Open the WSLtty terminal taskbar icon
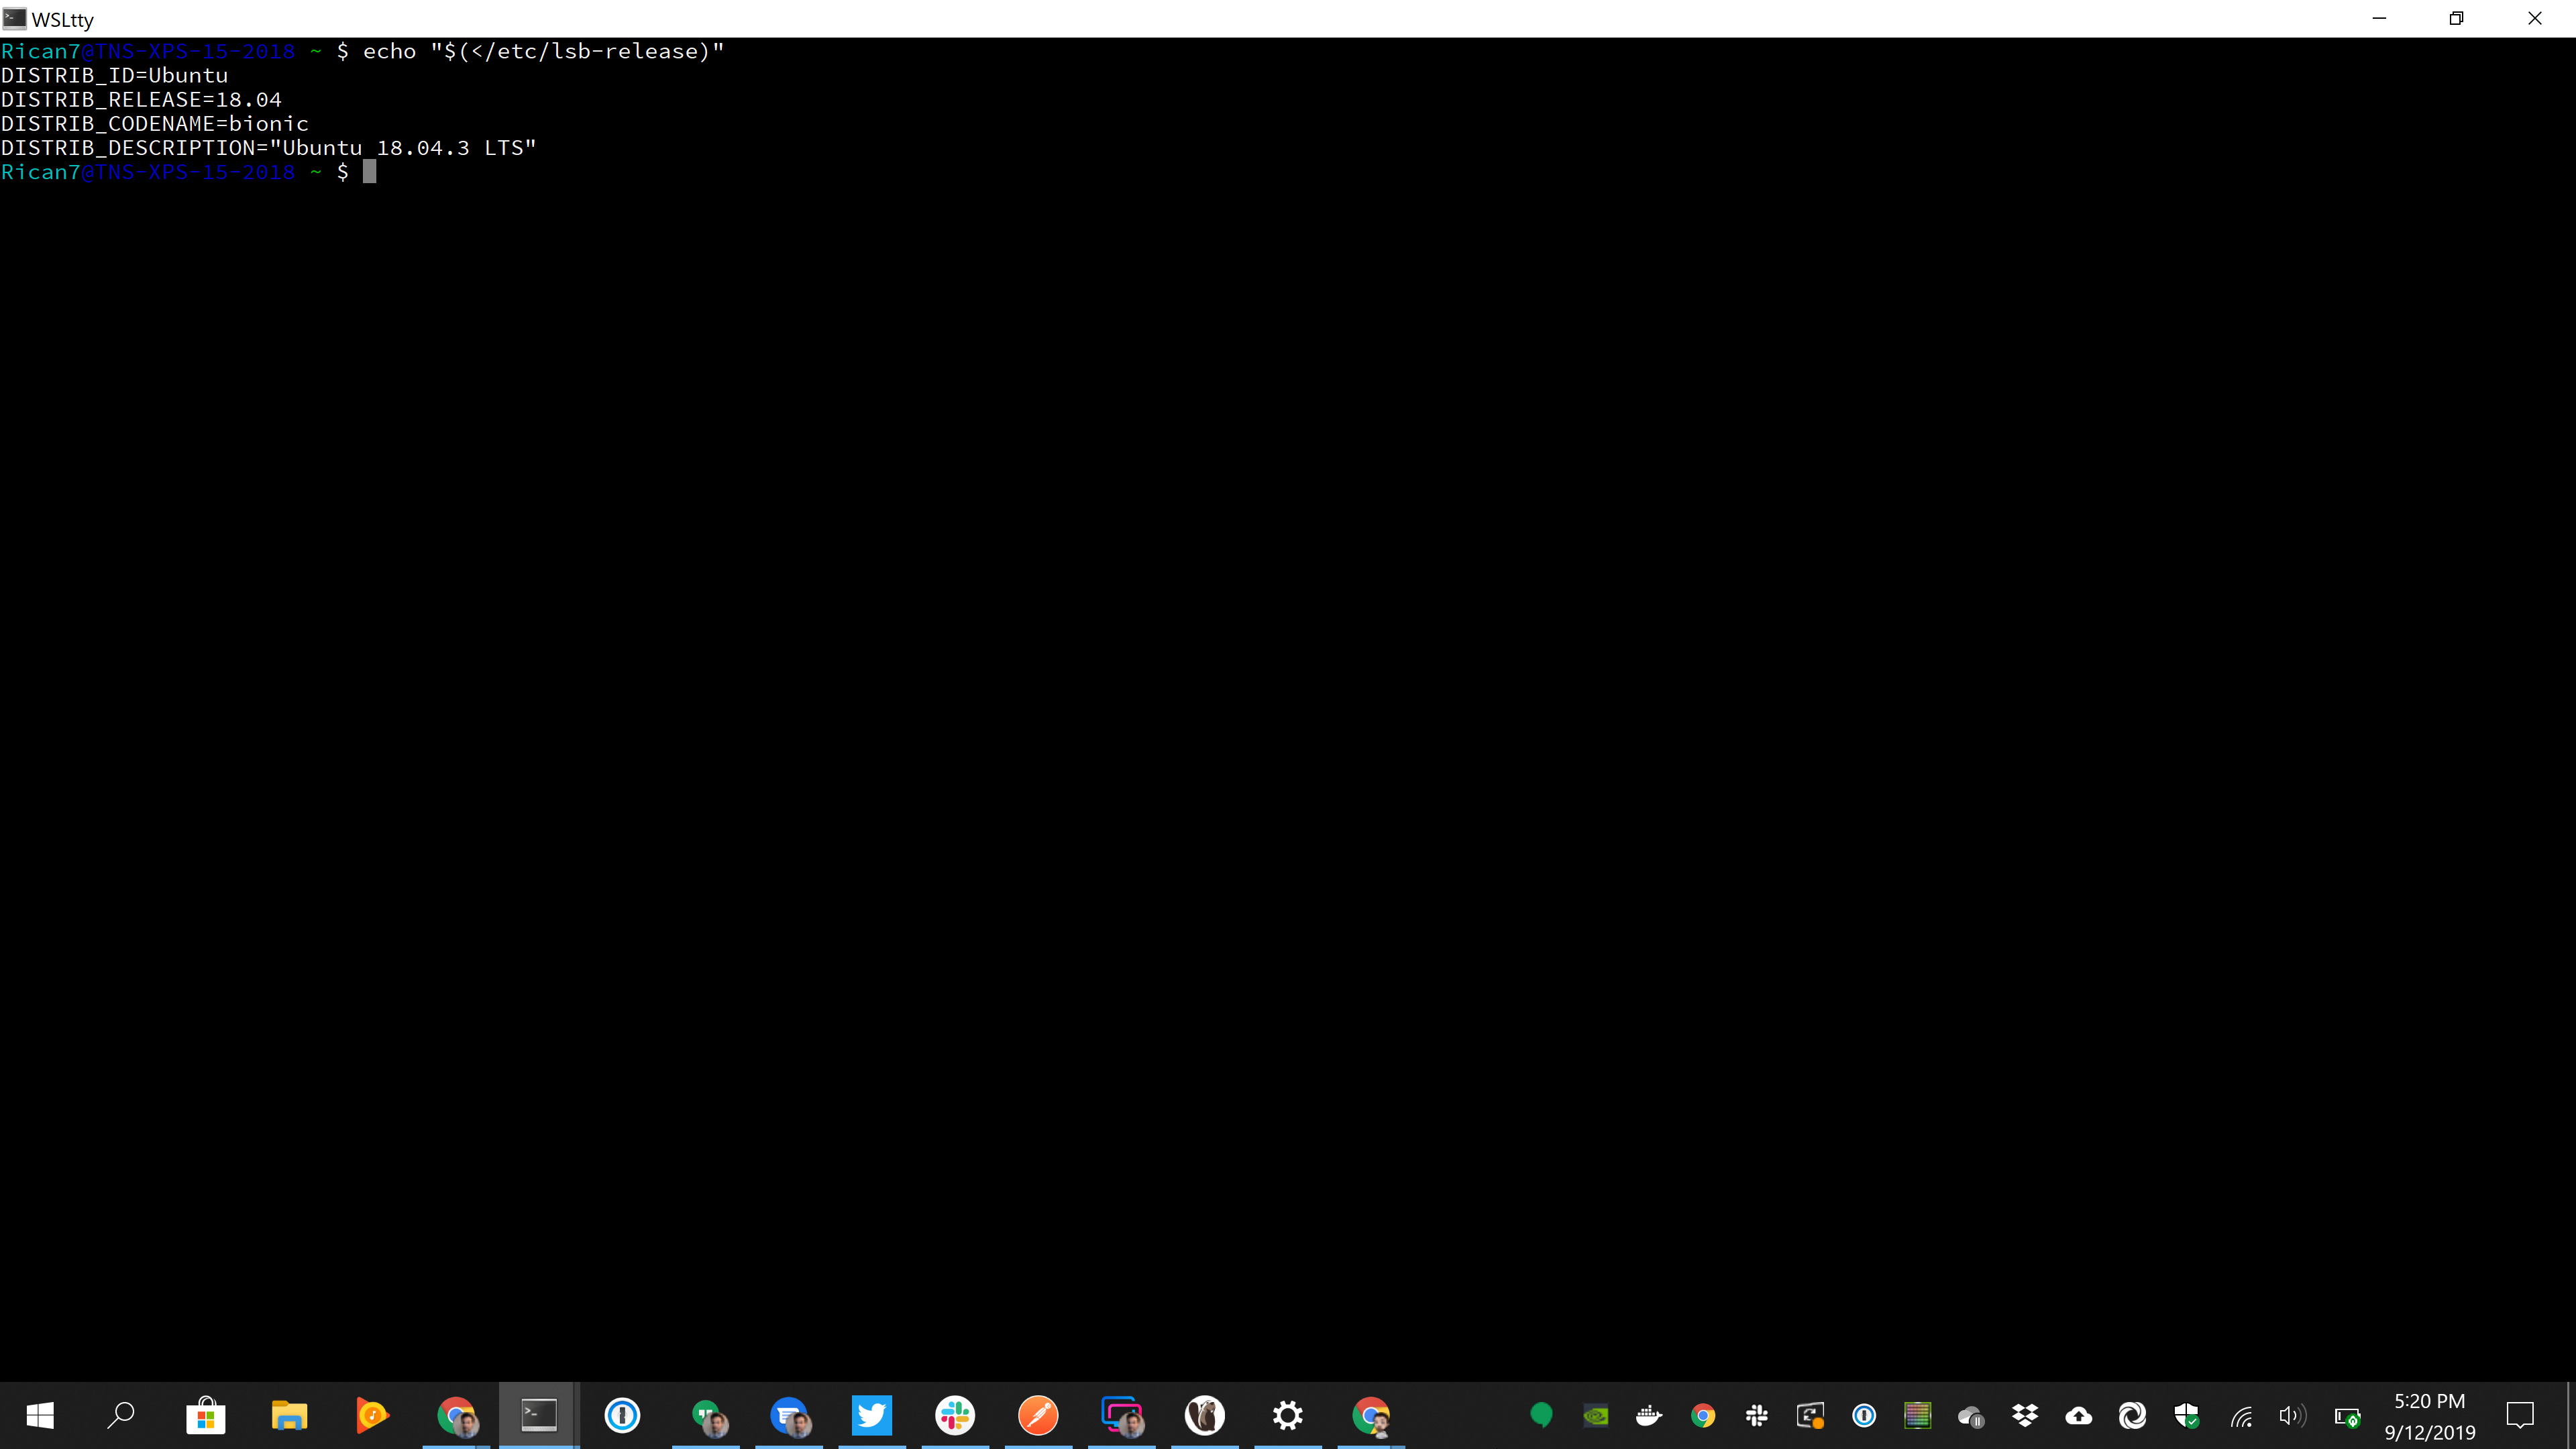Image resolution: width=2576 pixels, height=1449 pixels. tap(538, 1415)
